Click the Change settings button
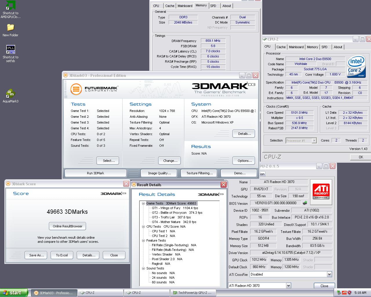Viewport: 371px width, 297px height. 170,161
